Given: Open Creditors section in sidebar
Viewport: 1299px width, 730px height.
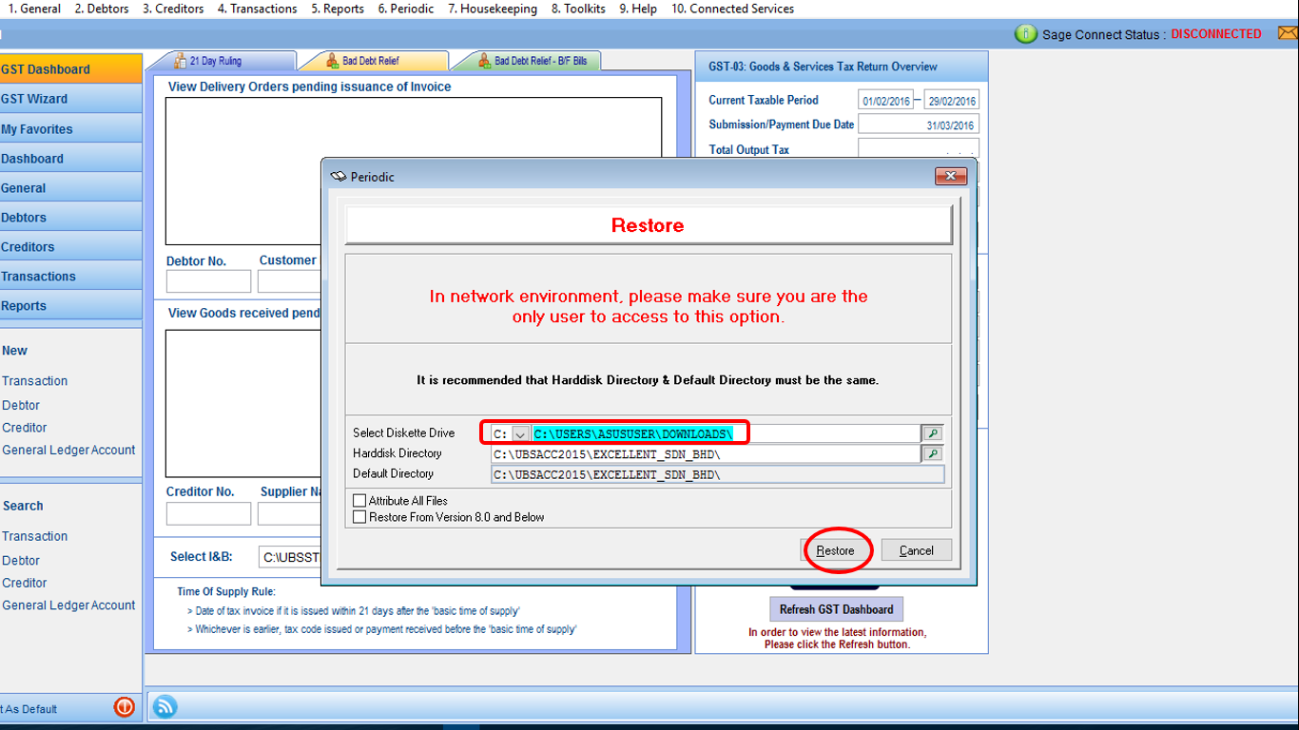Looking at the screenshot, I should (x=70, y=246).
